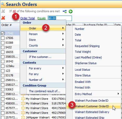The image size is (122, 119).
Task: Check the order 5432 checkbox
Action: [x=3, y=47]
